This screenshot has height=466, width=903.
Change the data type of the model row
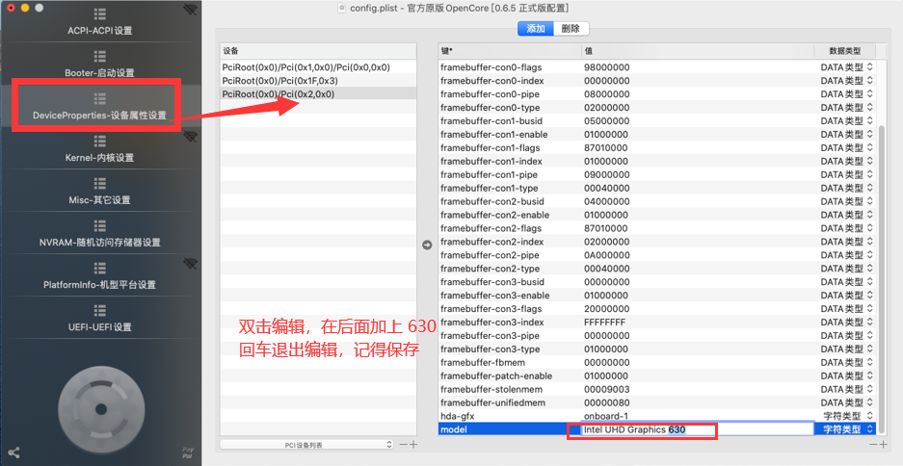pyautogui.click(x=846, y=429)
